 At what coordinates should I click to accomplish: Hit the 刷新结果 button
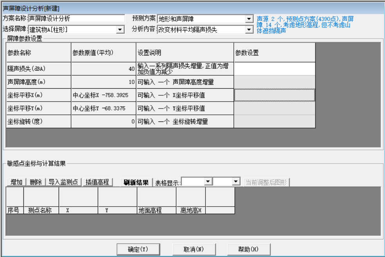point(136,182)
